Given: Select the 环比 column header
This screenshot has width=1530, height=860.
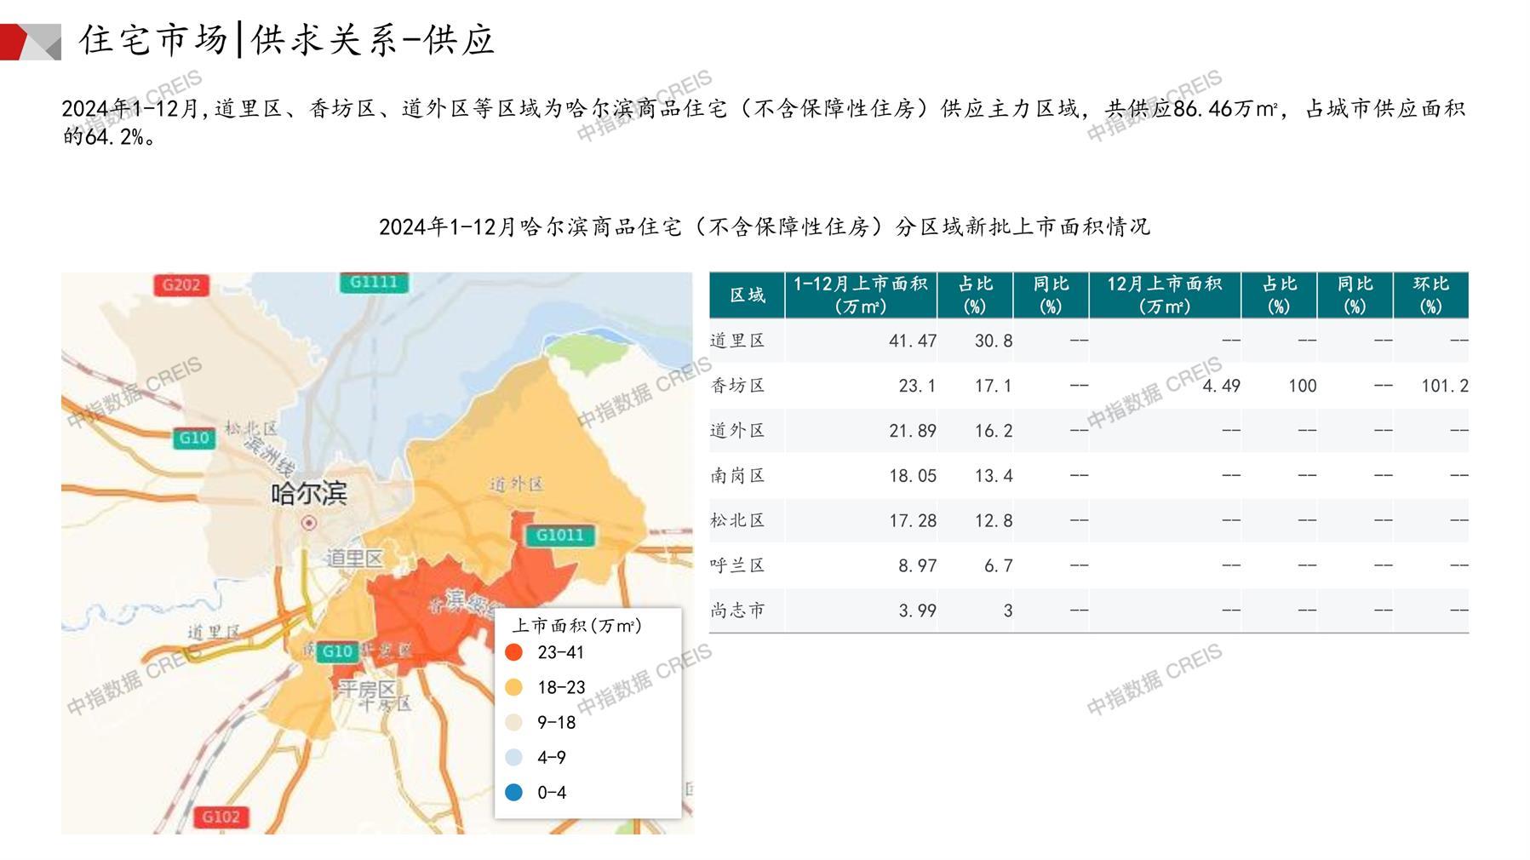Looking at the screenshot, I should [x=1430, y=295].
